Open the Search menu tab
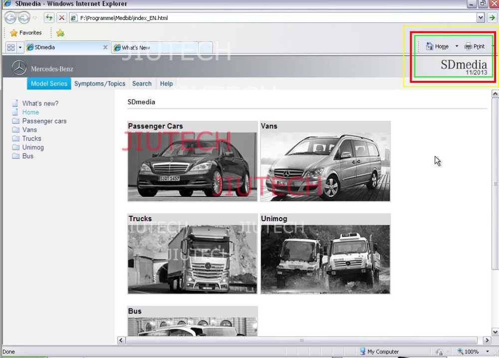The width and height of the screenshot is (499, 358). pos(142,84)
